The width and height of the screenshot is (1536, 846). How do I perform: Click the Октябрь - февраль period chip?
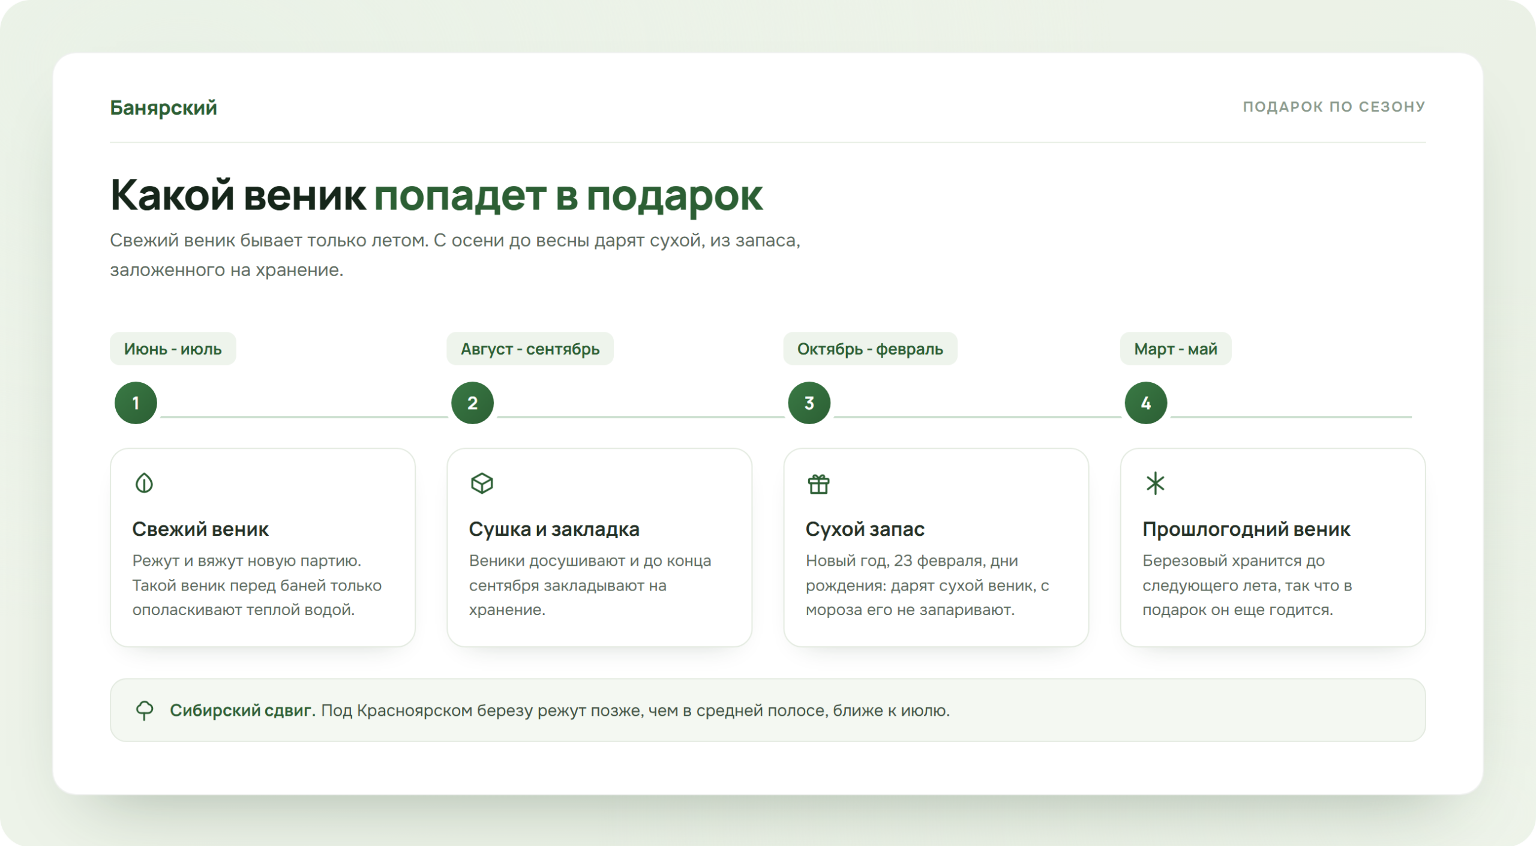[x=870, y=349]
